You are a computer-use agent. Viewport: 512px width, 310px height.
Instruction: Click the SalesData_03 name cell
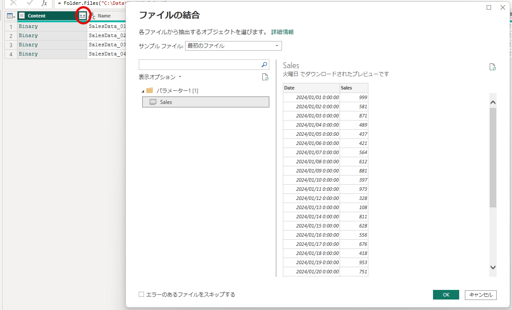tap(107, 45)
